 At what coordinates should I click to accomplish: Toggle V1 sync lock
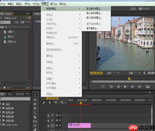57,125
